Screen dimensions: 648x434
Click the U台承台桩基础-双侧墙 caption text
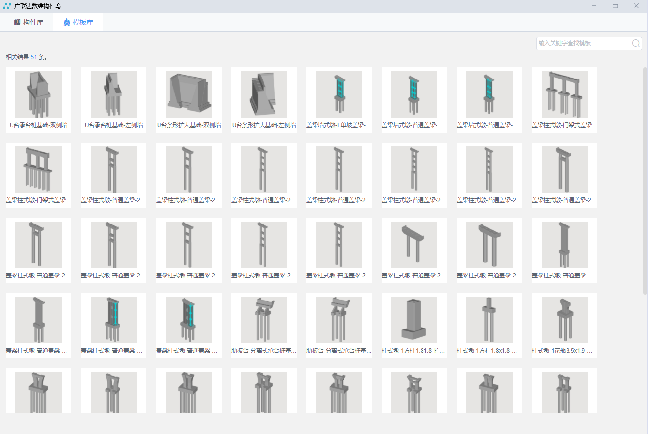39,125
